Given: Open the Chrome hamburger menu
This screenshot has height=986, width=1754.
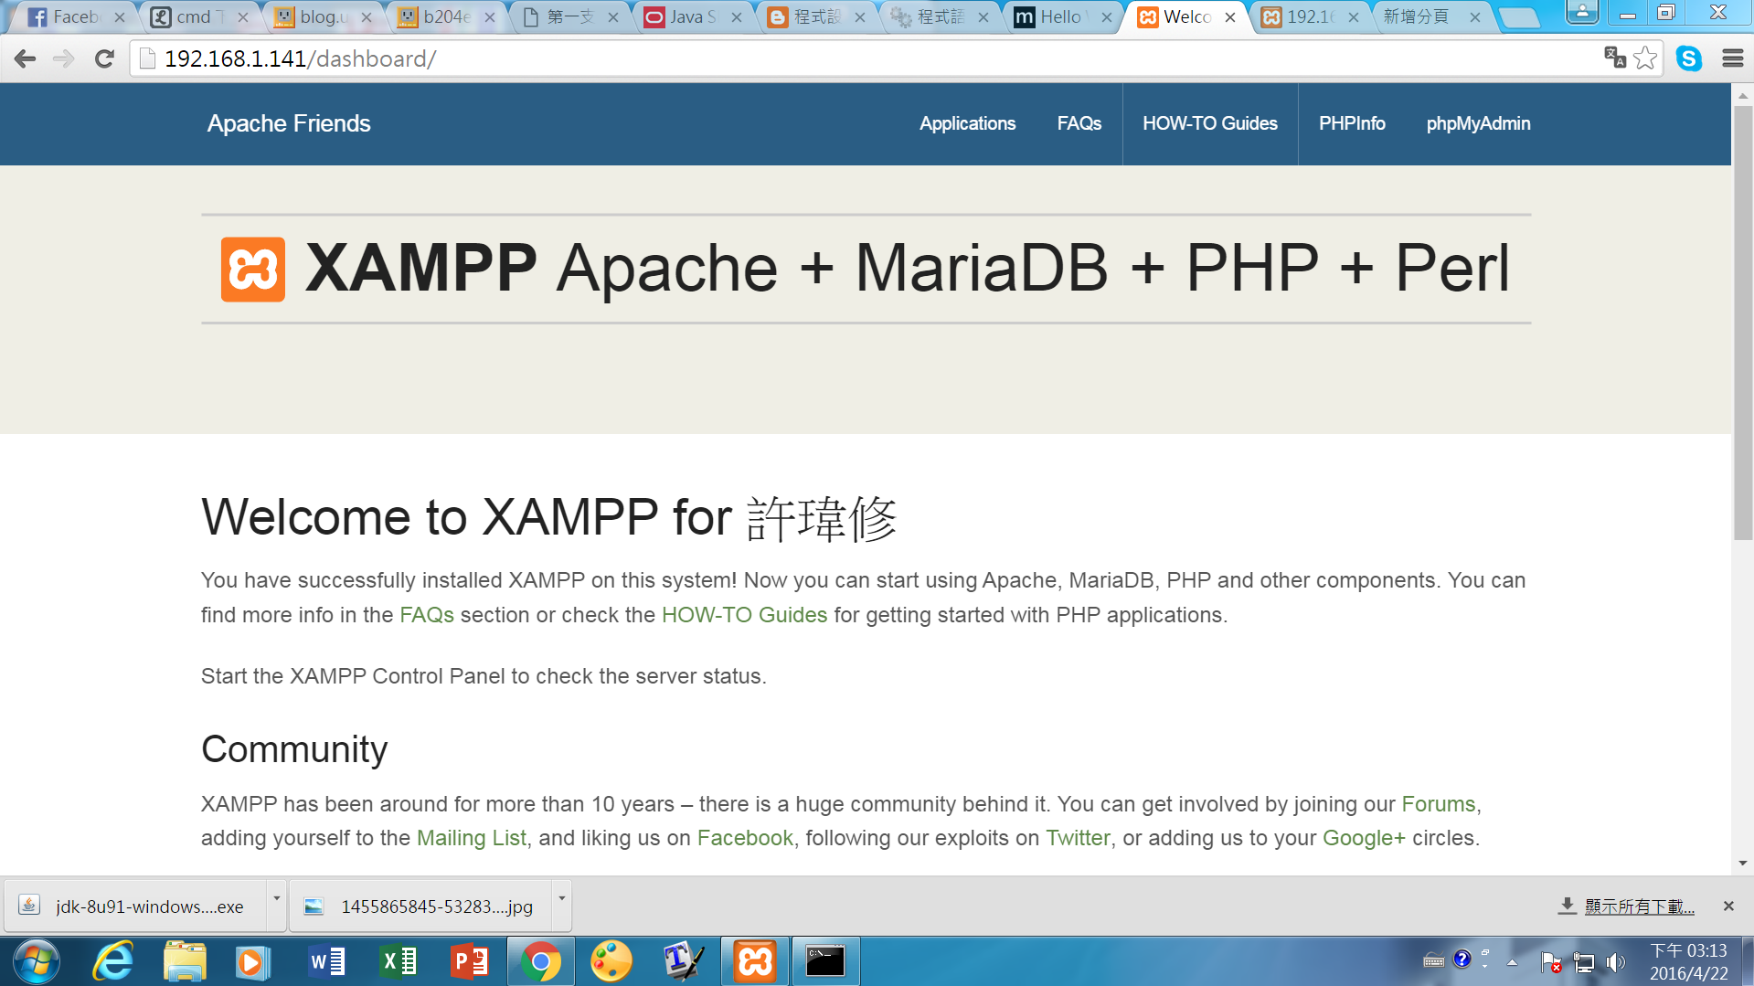Looking at the screenshot, I should coord(1732,58).
